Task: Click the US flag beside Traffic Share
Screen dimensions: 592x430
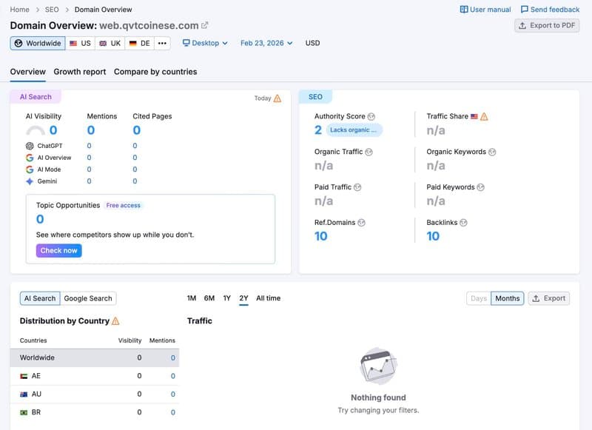Action: [474, 117]
